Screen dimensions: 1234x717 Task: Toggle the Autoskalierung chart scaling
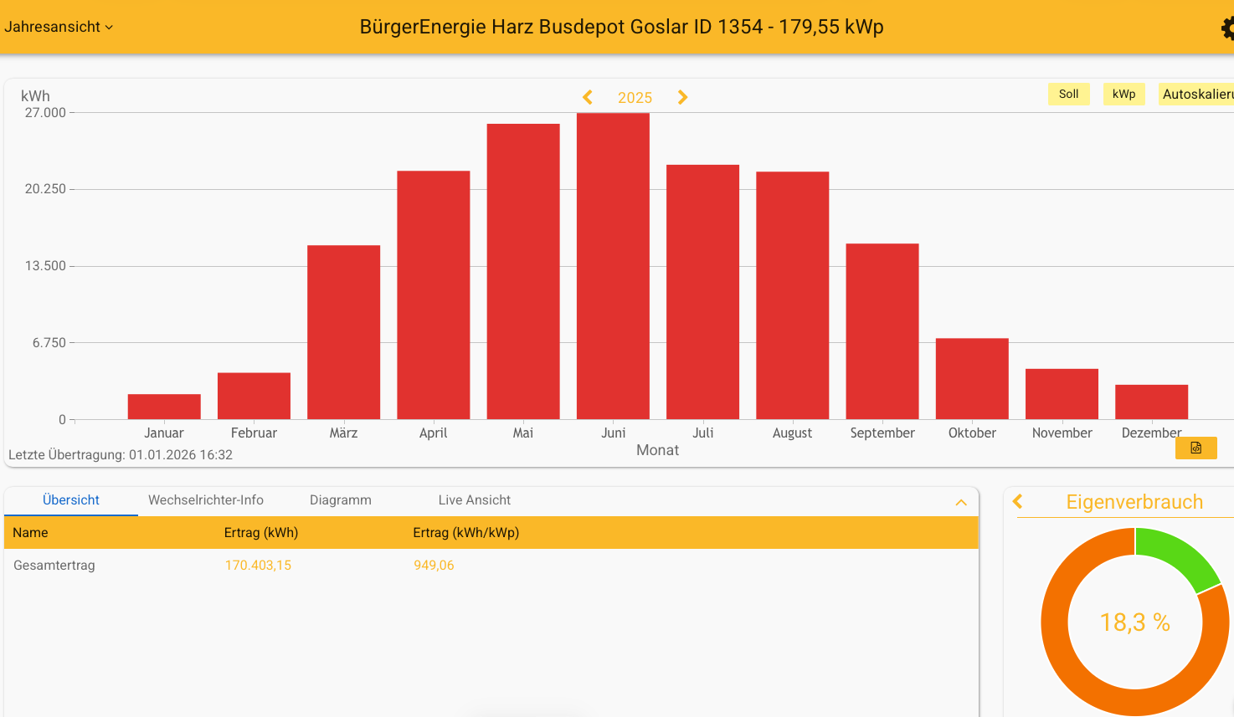tap(1197, 95)
